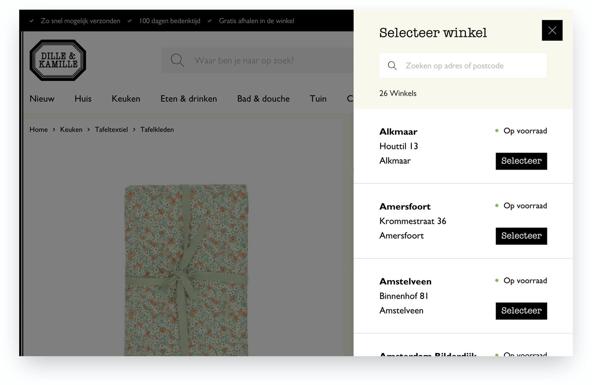Open the Tafeltextiel breadcrumb link

click(x=111, y=129)
